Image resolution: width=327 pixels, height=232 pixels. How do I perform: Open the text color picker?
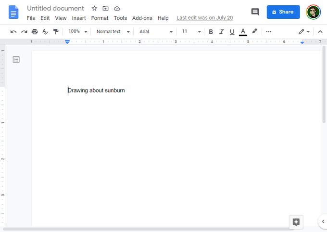243,32
